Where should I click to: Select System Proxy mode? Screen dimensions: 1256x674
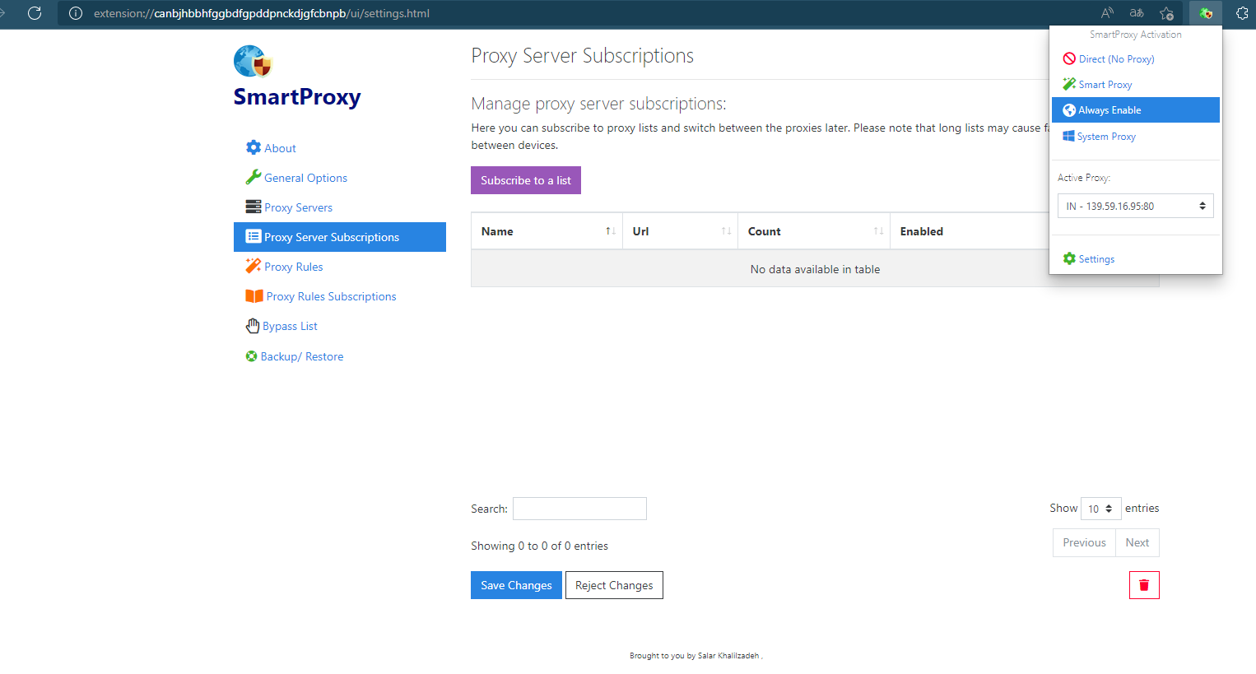1136,136
